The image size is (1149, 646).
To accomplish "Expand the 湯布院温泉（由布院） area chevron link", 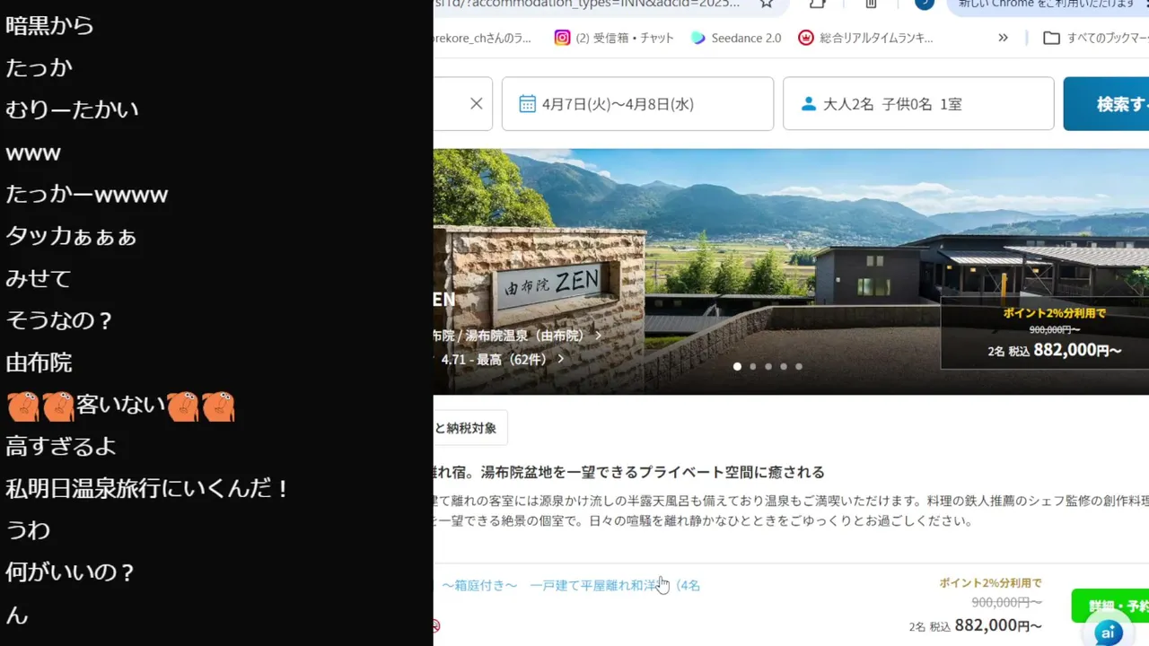I will (x=516, y=336).
